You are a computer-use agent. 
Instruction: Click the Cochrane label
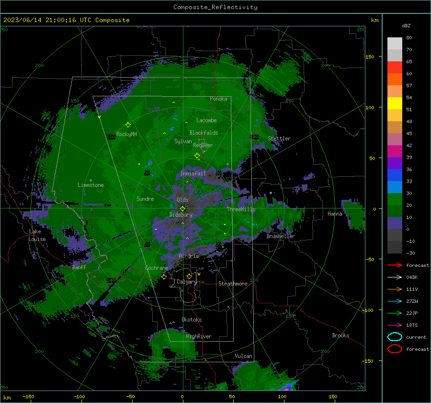point(157,268)
